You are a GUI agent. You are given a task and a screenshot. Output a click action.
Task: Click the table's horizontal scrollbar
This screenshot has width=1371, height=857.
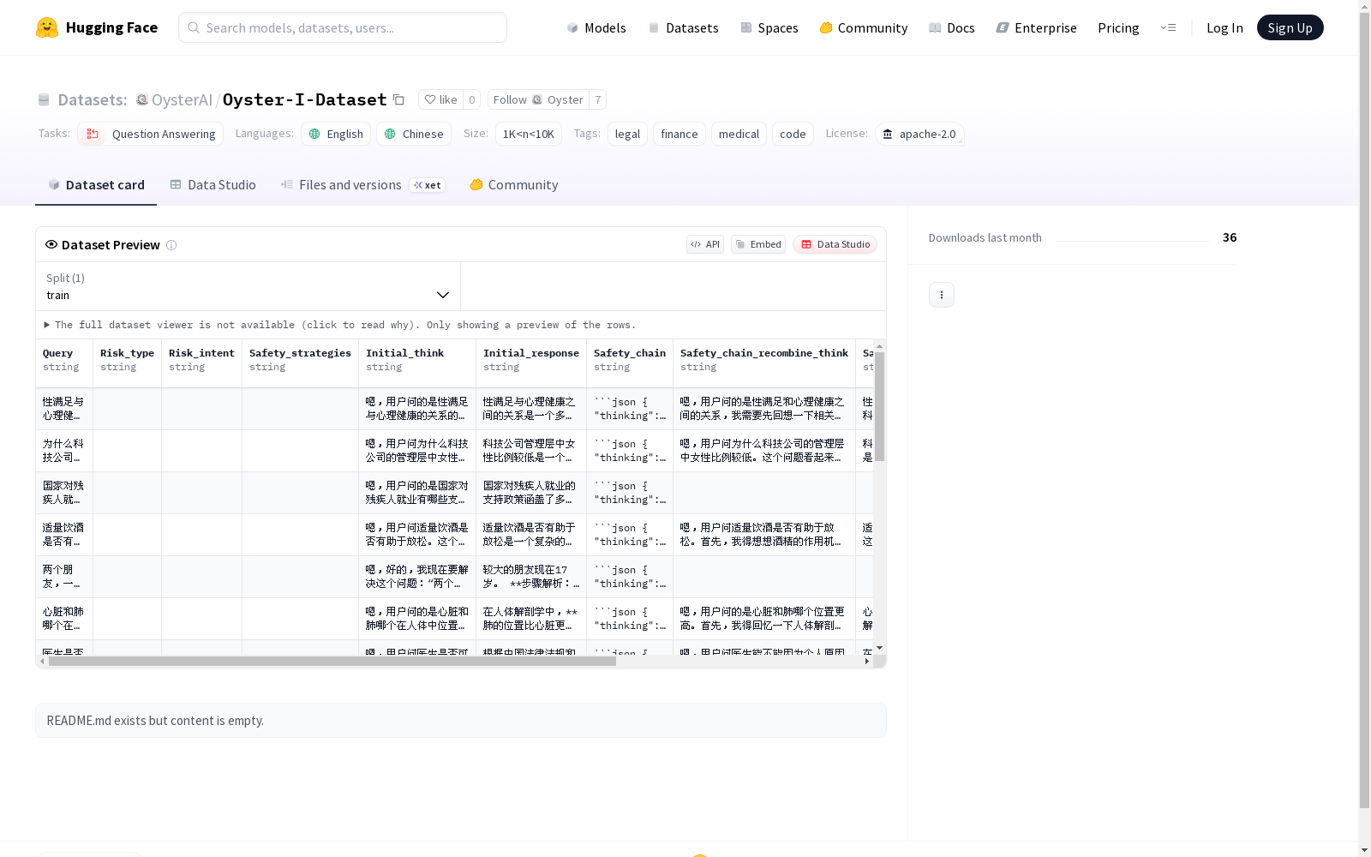[x=332, y=662]
